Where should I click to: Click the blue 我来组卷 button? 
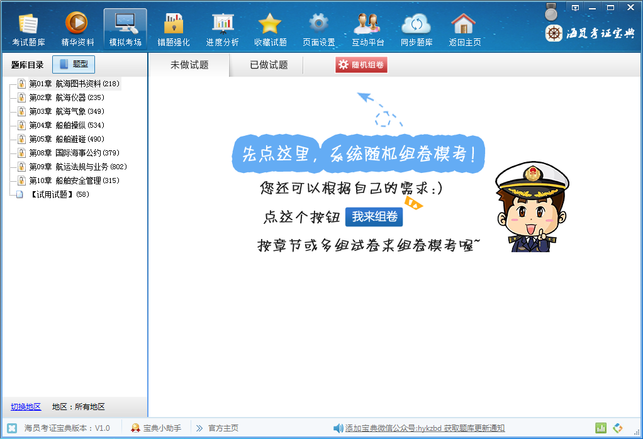[x=374, y=217]
